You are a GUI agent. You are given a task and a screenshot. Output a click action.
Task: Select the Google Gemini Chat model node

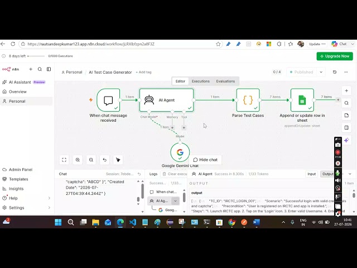(x=180, y=152)
